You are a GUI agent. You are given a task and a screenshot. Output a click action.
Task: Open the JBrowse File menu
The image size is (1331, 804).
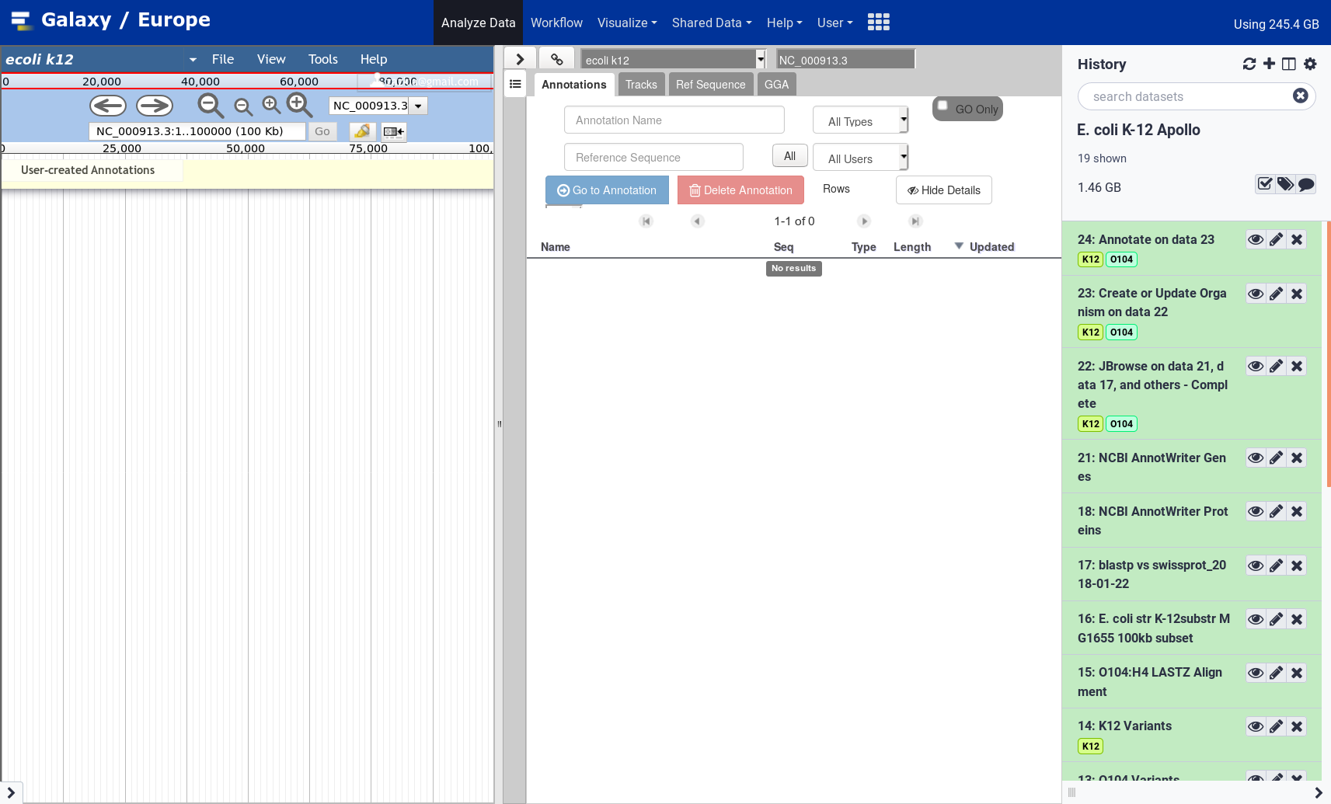pyautogui.click(x=223, y=59)
